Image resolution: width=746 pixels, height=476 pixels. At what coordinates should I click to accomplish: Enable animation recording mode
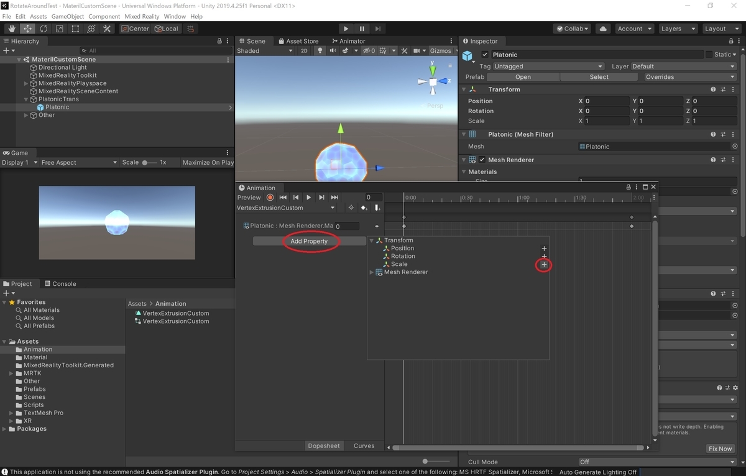click(x=270, y=197)
